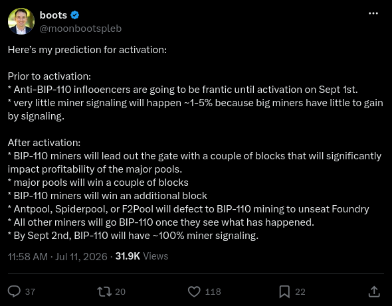The height and width of the screenshot is (306, 392).
Task: Open the repost arrows menu
Action: point(104,291)
